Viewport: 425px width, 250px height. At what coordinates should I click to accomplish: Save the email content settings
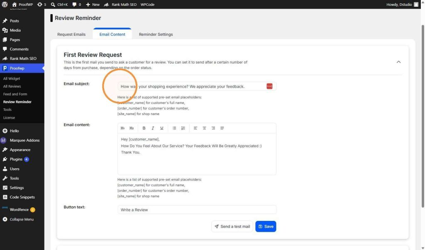tap(266, 226)
